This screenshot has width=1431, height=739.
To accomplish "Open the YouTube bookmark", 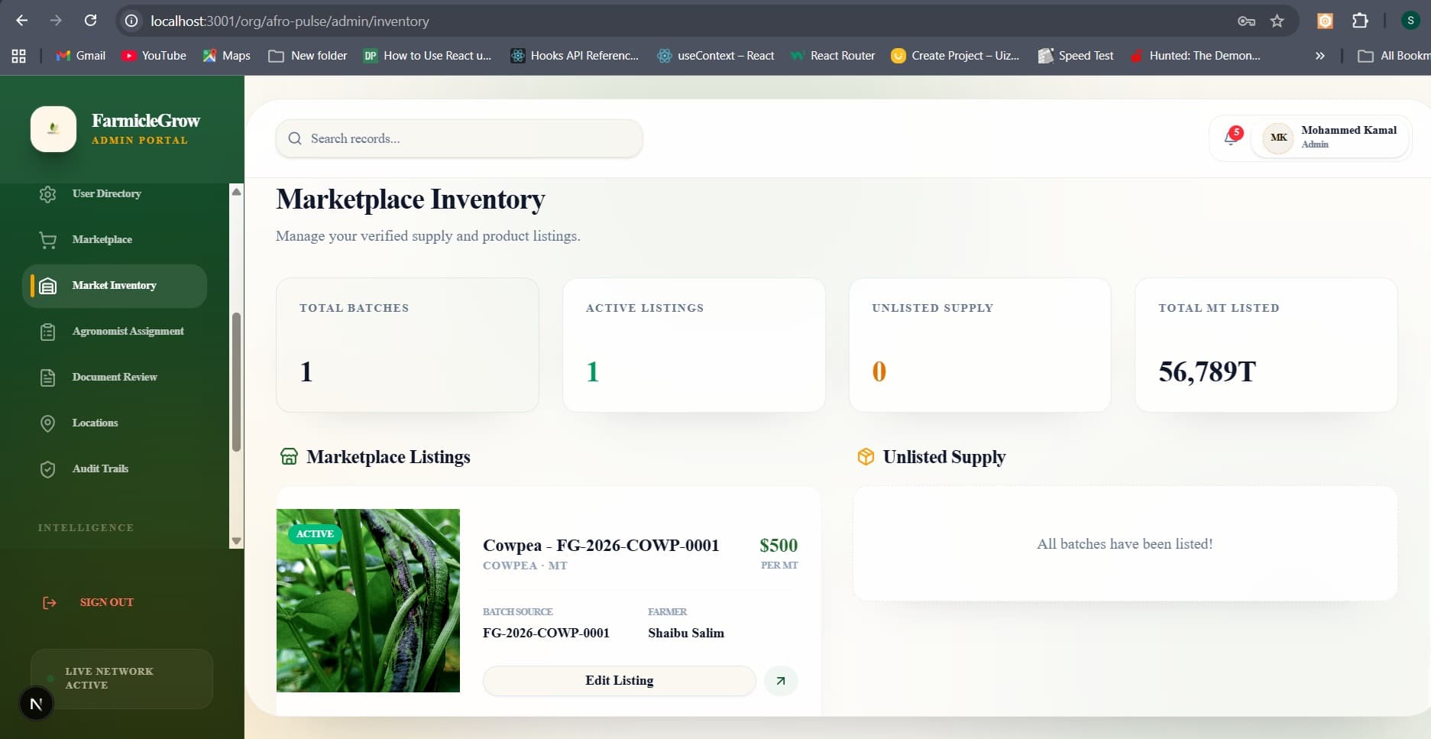I will 154,56.
